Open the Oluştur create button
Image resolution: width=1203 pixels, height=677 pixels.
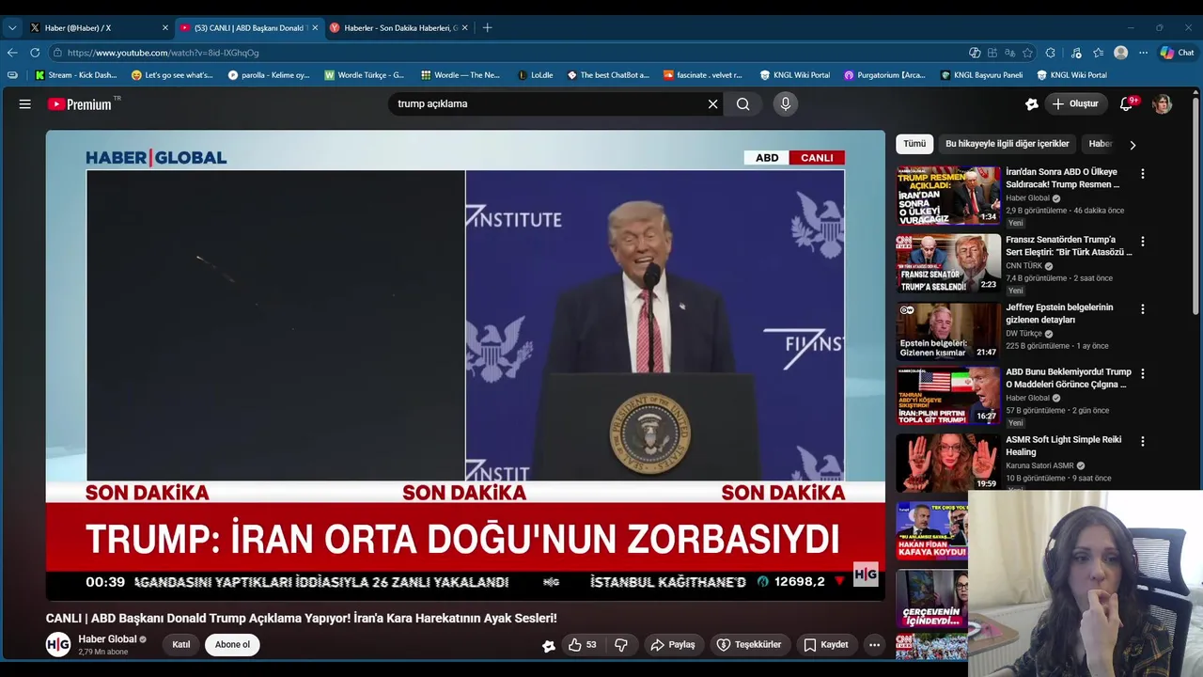[x=1076, y=104]
